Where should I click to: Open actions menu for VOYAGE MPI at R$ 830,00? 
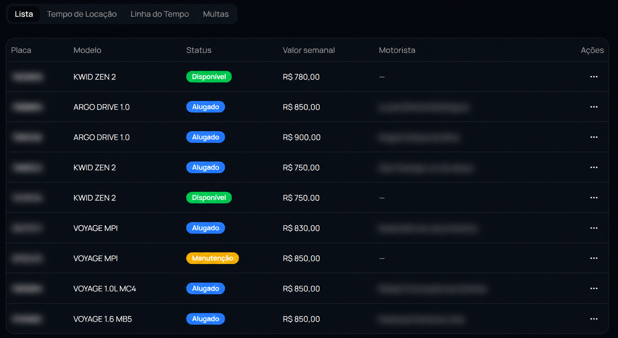click(594, 228)
